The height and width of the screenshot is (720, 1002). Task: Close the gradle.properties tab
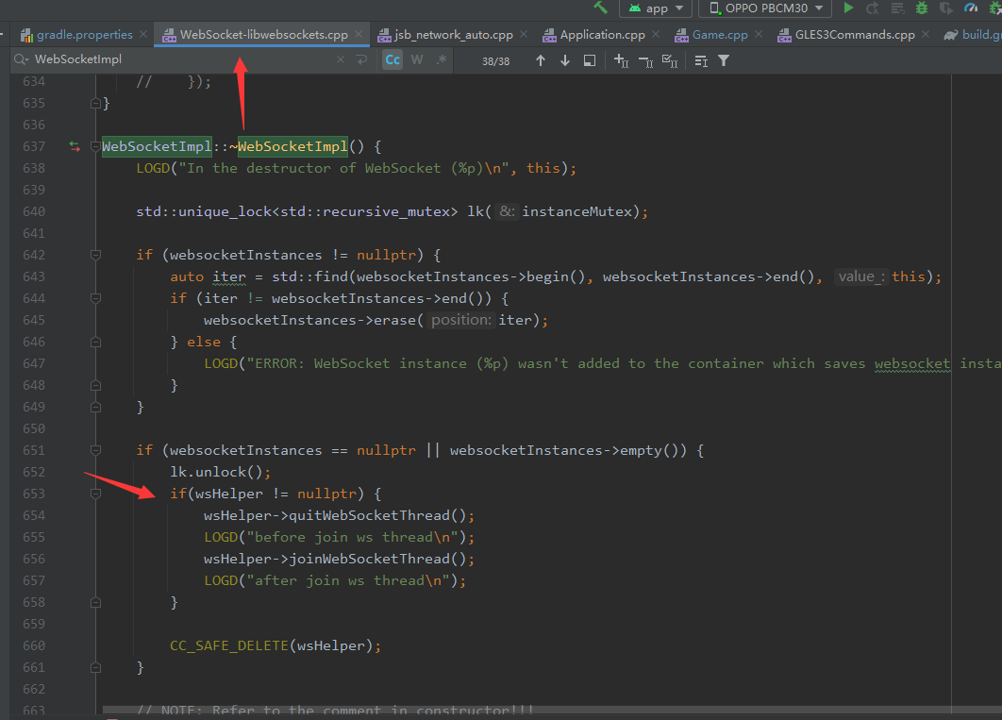(143, 35)
